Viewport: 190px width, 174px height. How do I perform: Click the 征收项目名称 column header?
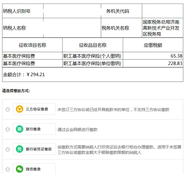tap(32, 45)
